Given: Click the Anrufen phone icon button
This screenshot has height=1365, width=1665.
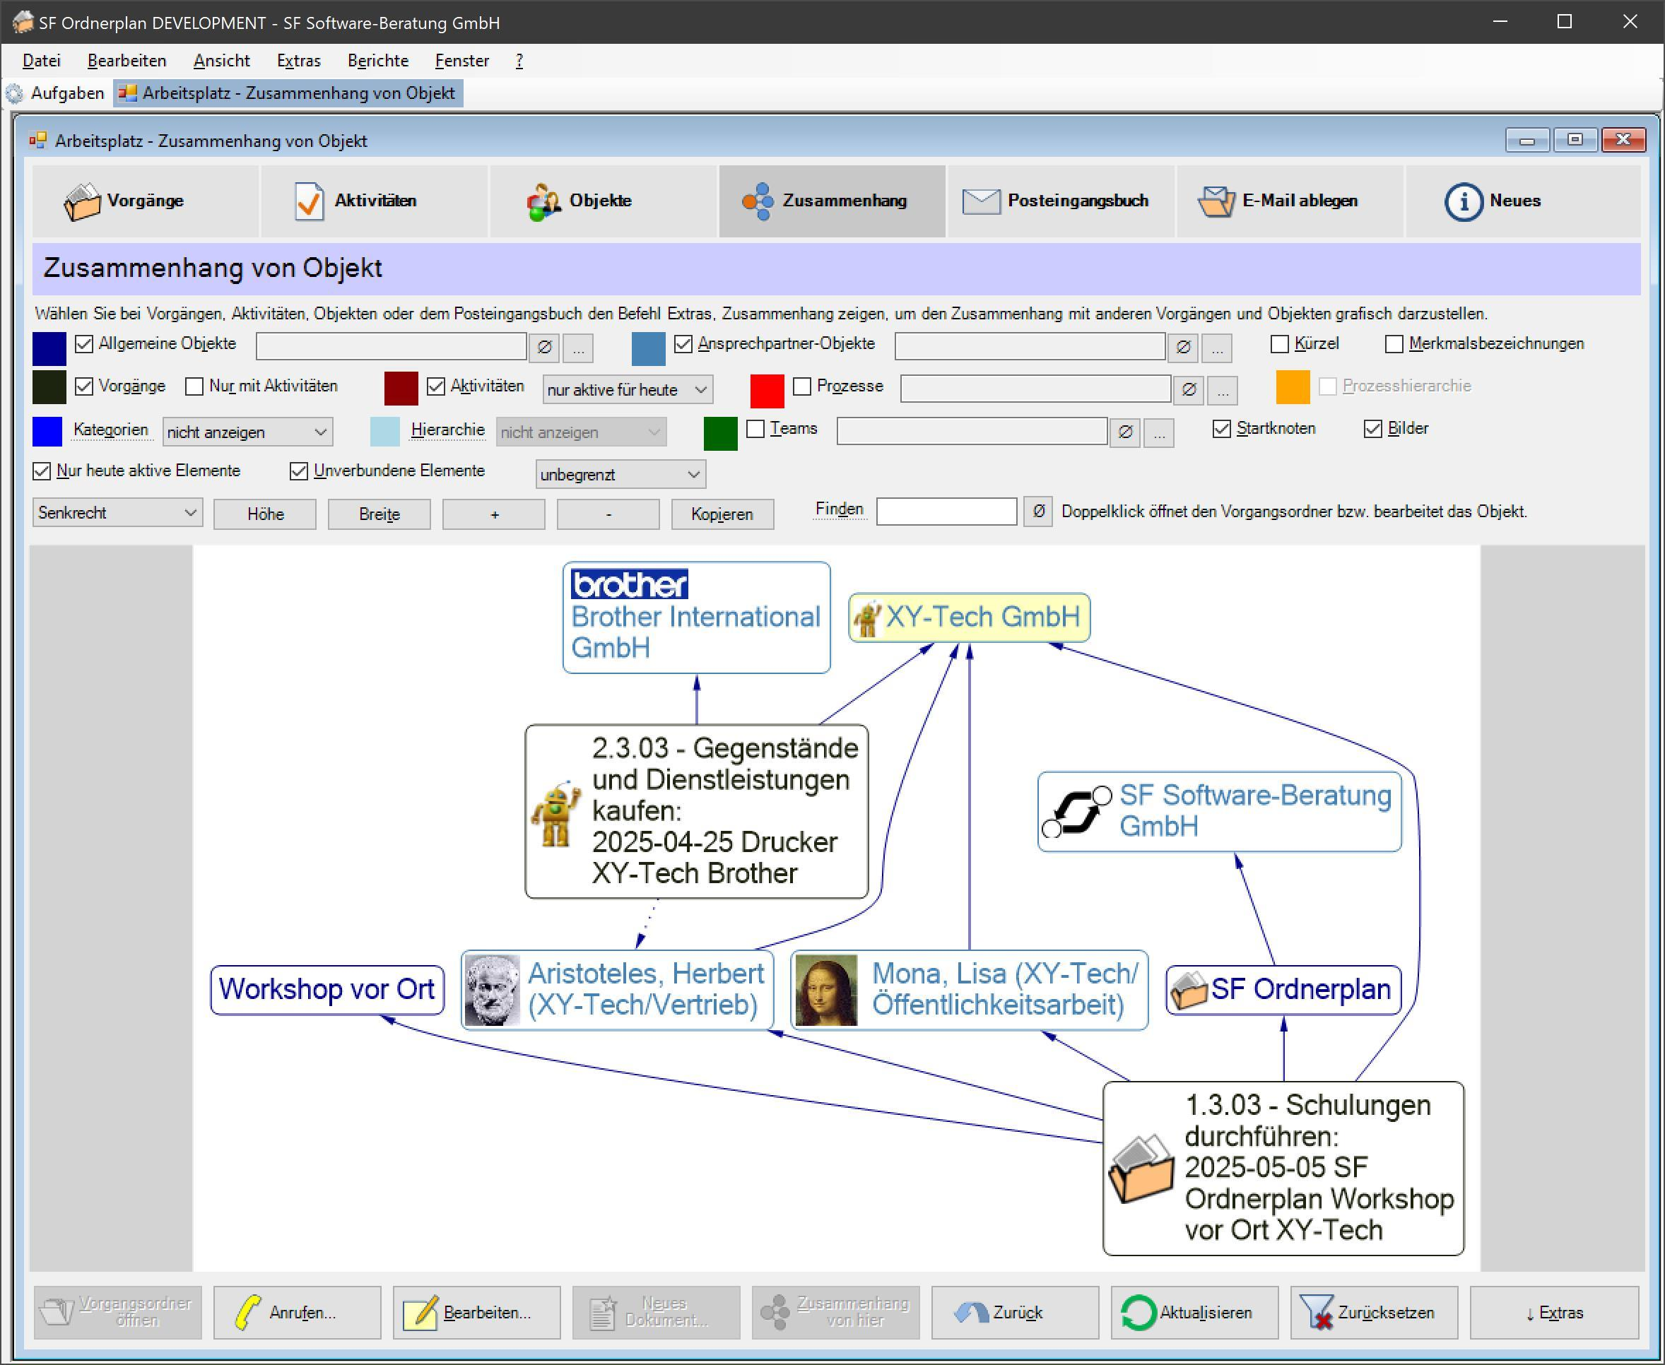Looking at the screenshot, I should pos(249,1312).
